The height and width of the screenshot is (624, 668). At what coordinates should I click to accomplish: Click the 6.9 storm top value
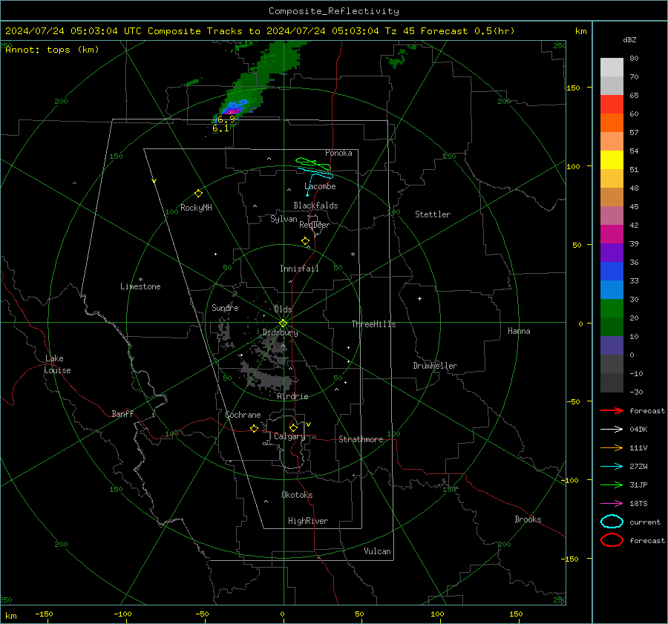pyautogui.click(x=226, y=119)
